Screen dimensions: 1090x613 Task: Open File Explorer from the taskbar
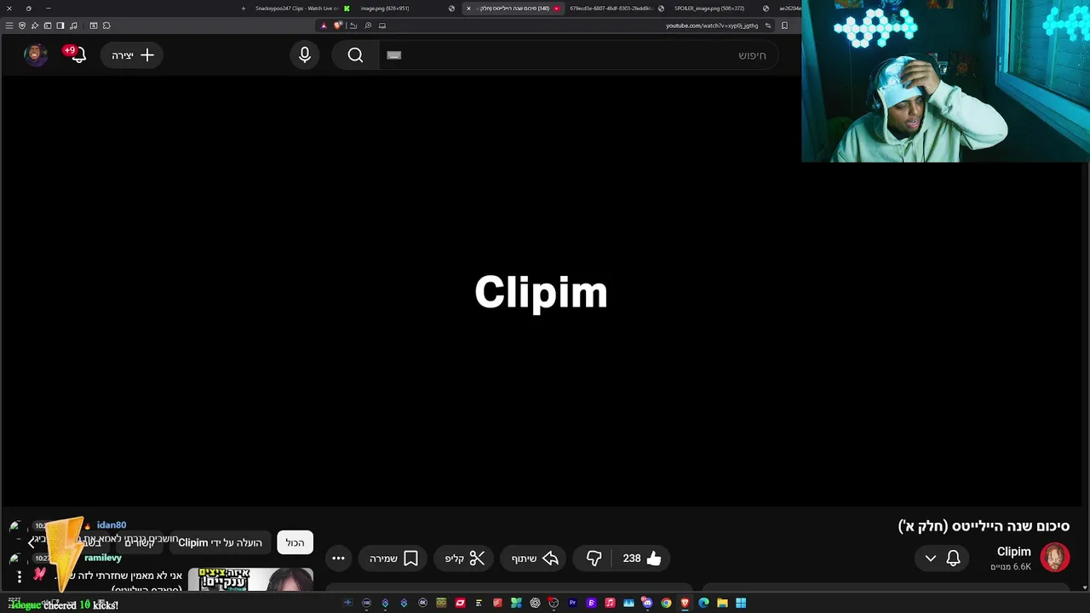pos(722,603)
